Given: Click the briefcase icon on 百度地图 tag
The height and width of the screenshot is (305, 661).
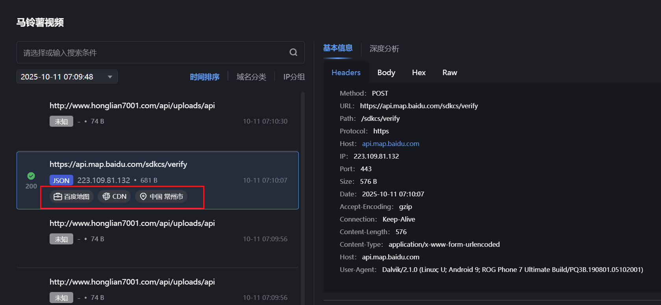Looking at the screenshot, I should point(58,196).
